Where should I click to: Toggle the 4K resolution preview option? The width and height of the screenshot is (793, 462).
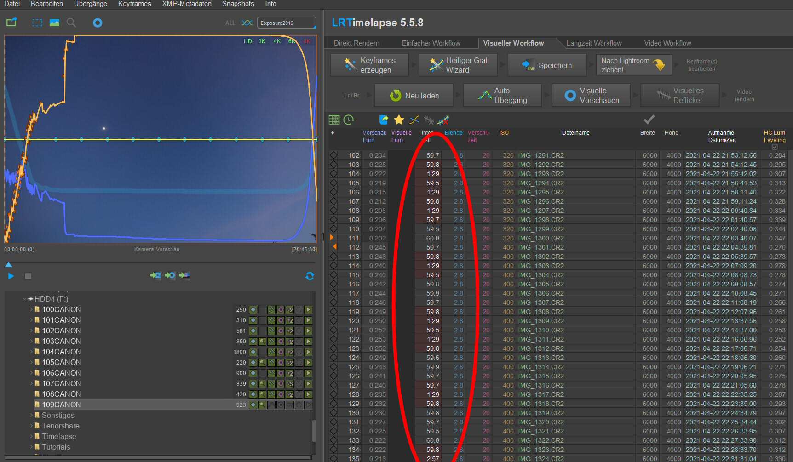click(277, 41)
